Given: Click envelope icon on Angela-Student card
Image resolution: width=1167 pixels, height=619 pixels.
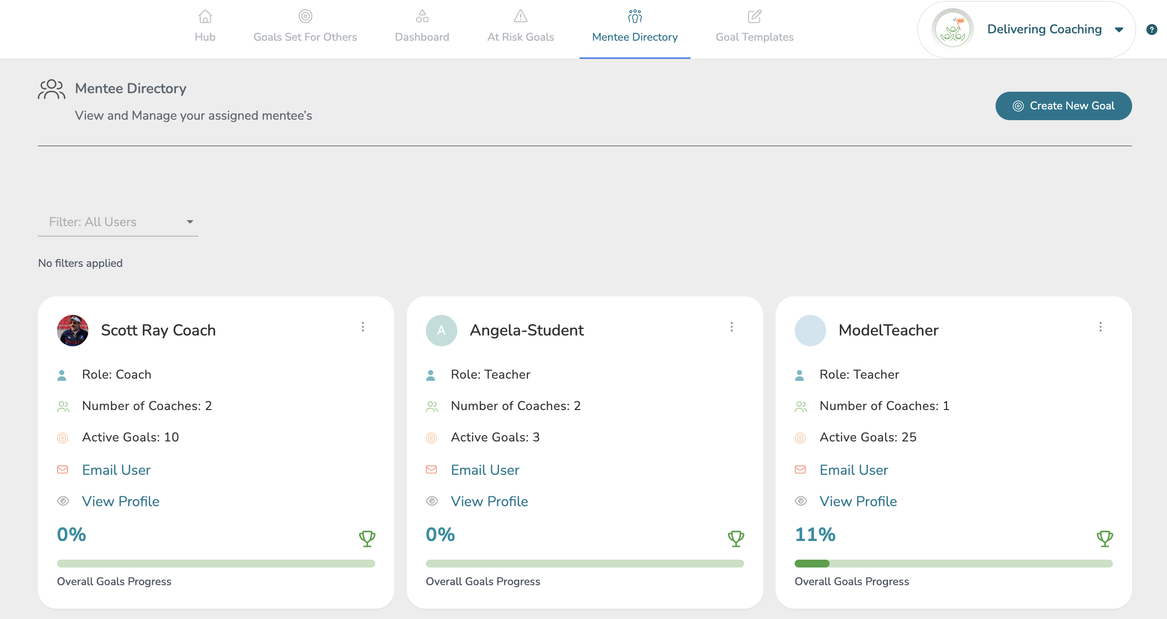Looking at the screenshot, I should click(431, 470).
